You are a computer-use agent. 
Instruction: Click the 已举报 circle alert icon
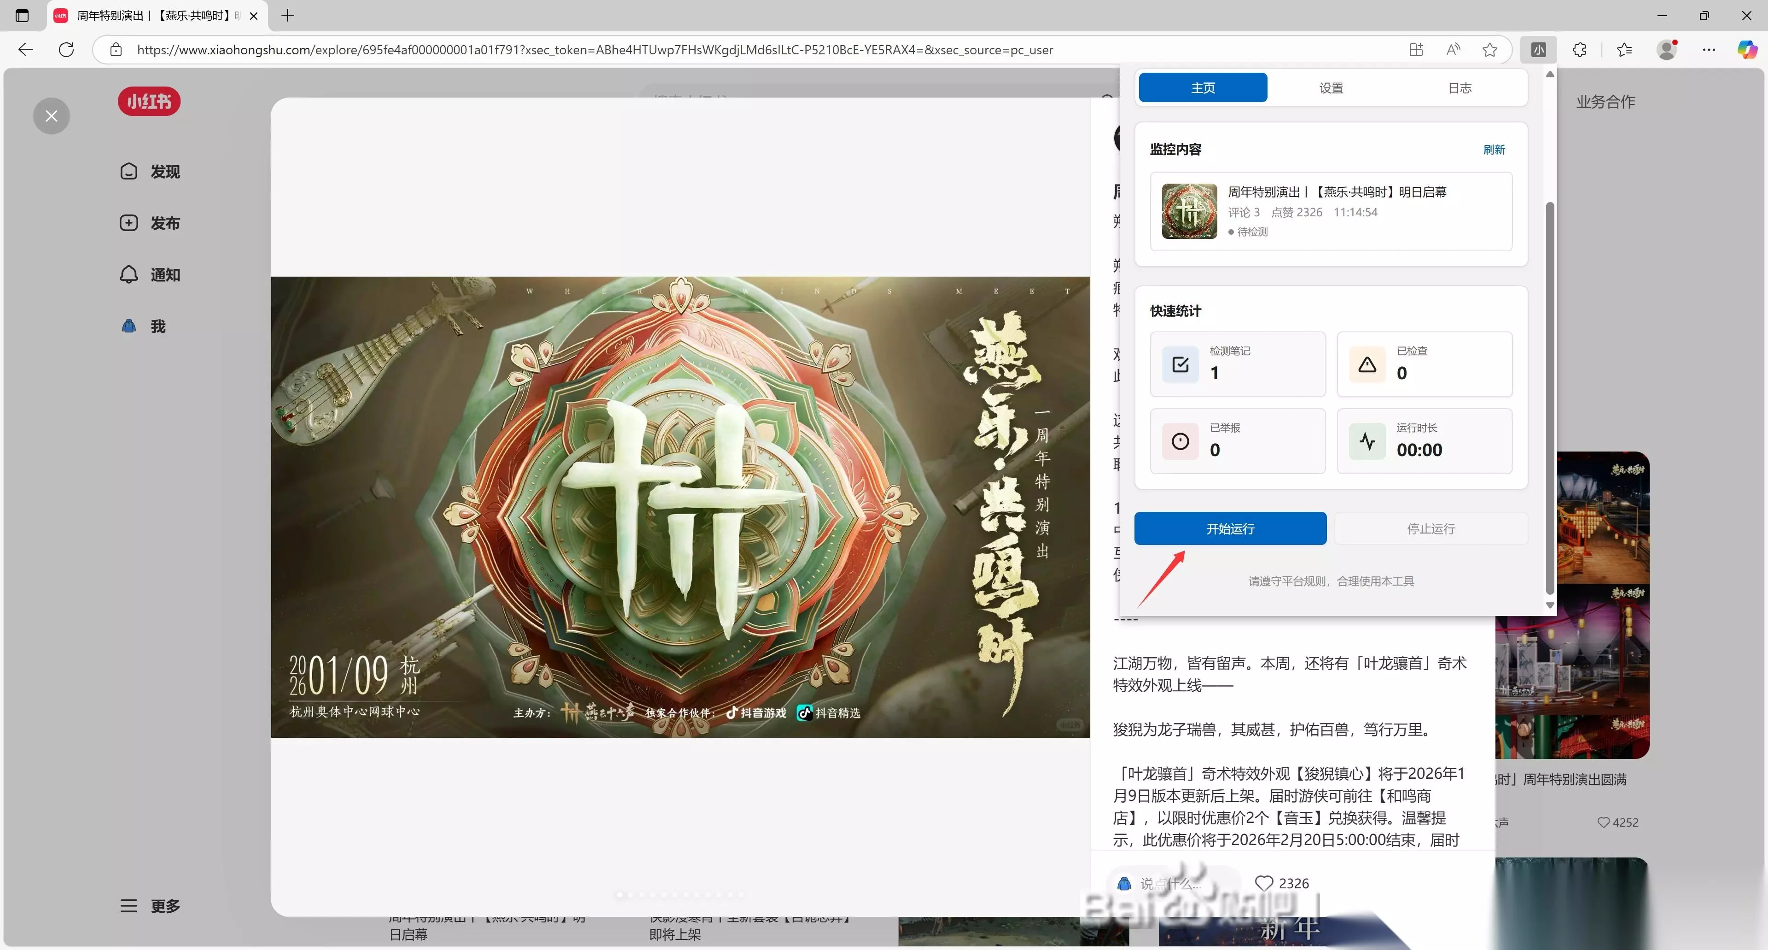pos(1181,441)
